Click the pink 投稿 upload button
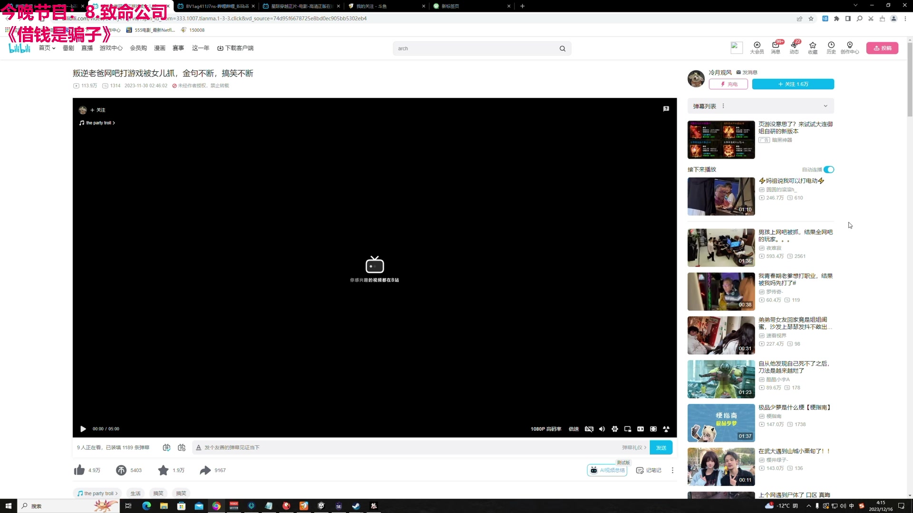Screen dimensions: 913x513 pos(882,48)
